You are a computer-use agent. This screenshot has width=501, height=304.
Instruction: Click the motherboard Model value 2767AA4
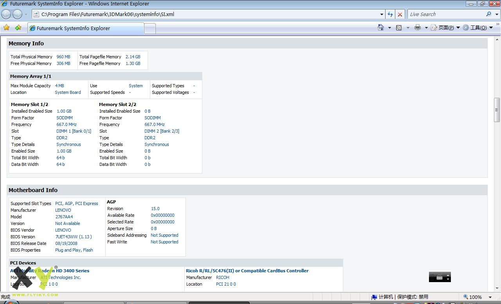point(64,217)
